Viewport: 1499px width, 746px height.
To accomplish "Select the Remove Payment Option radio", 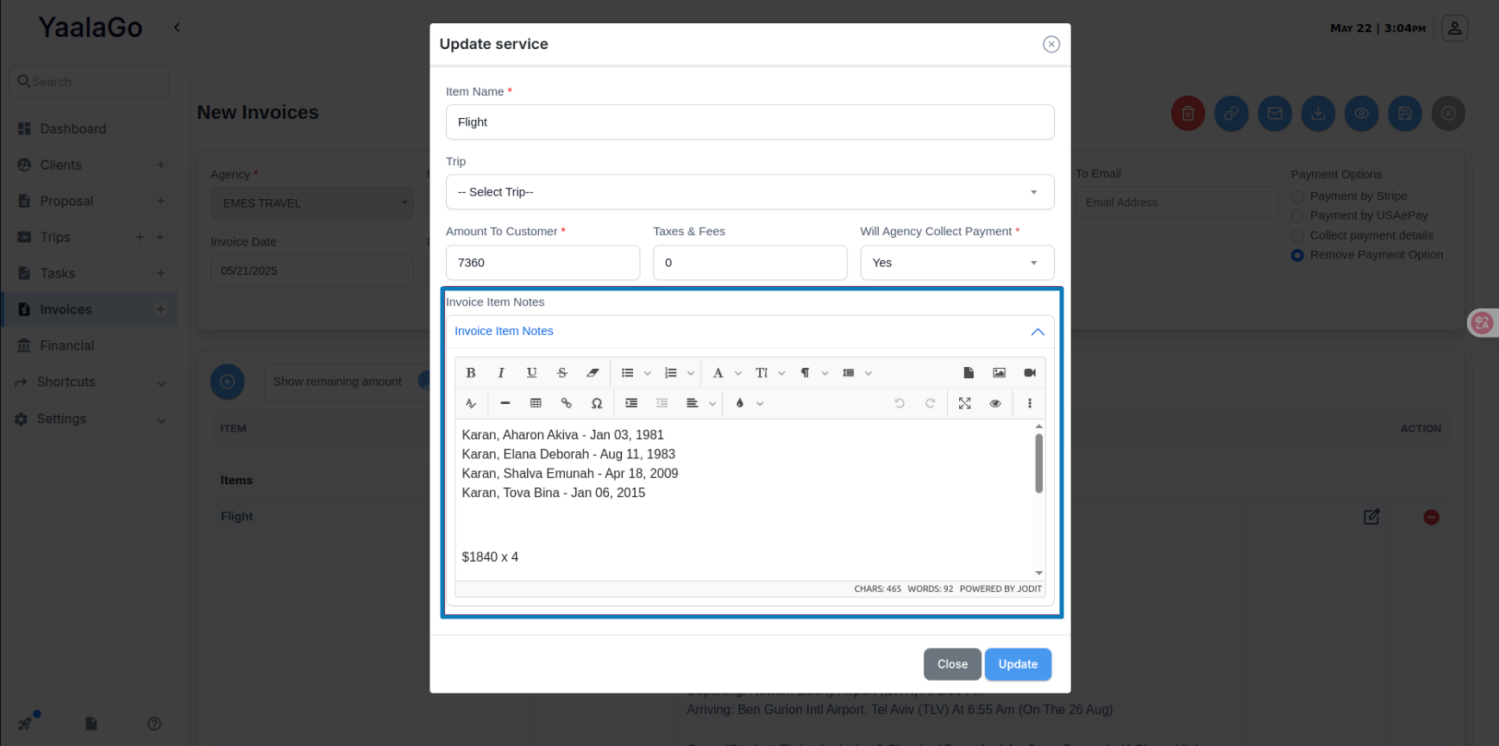I will click(x=1297, y=255).
